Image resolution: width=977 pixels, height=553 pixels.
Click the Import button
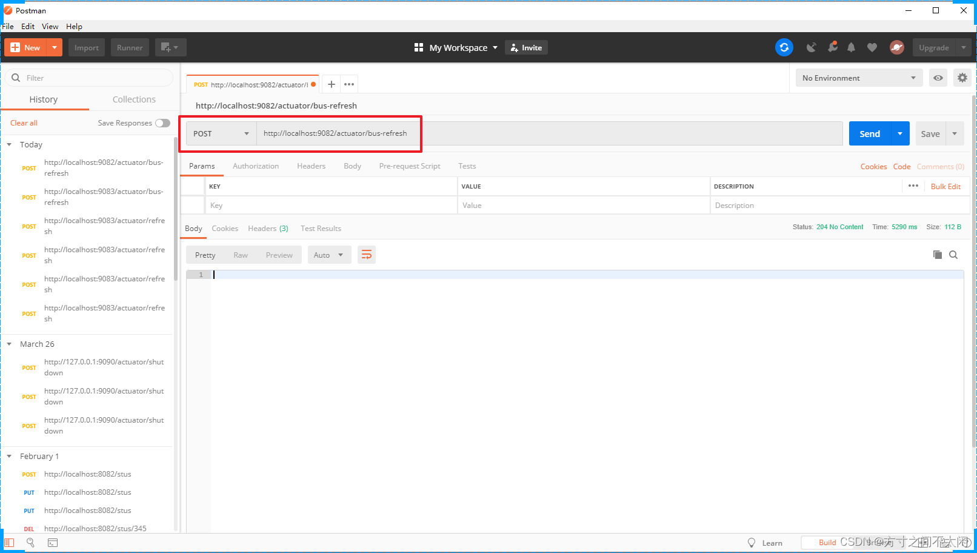click(87, 47)
